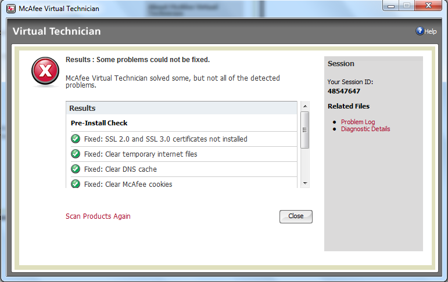Click the 'Your Session ID:' label
Image resolution: width=448 pixels, height=282 pixels.
350,82
